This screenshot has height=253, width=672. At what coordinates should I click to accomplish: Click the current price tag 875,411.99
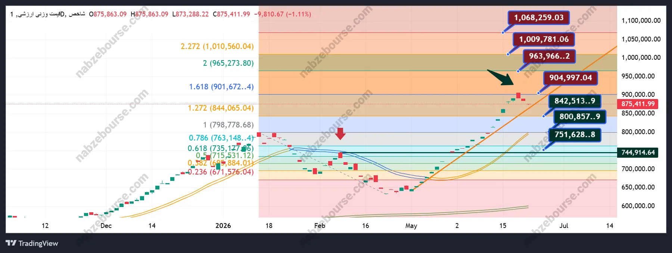638,104
